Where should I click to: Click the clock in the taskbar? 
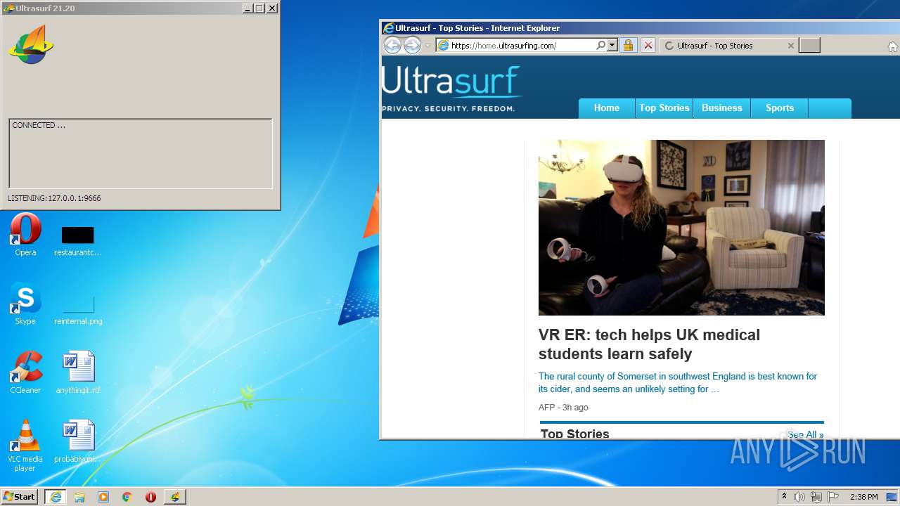pyautogui.click(x=863, y=497)
